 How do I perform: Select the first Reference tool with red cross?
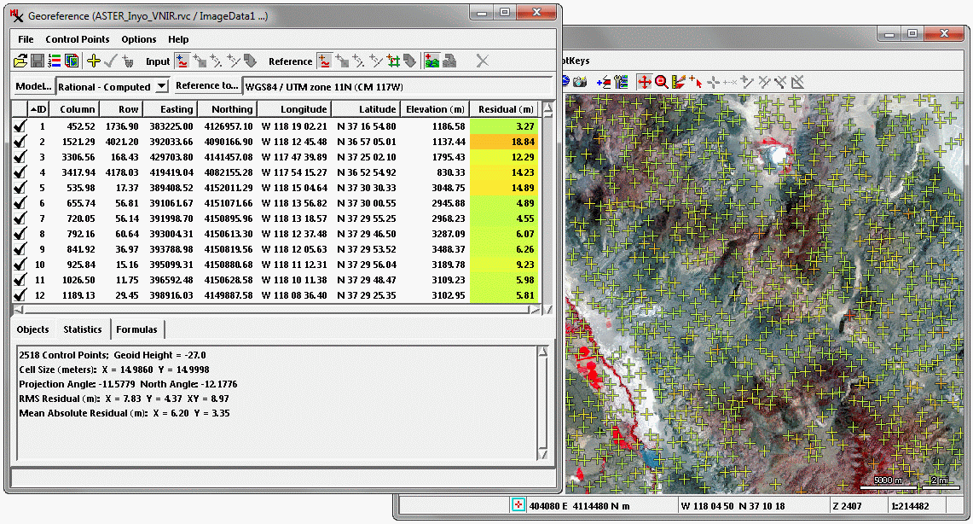325,61
